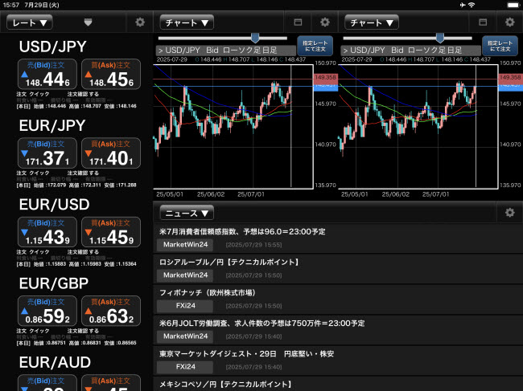The image size is (523, 391).
Task: Click 注文確認 する under EUR/JPY
Action: (83, 173)
